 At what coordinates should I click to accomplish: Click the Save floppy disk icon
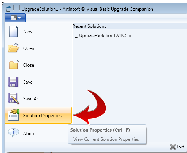pos(13,82)
